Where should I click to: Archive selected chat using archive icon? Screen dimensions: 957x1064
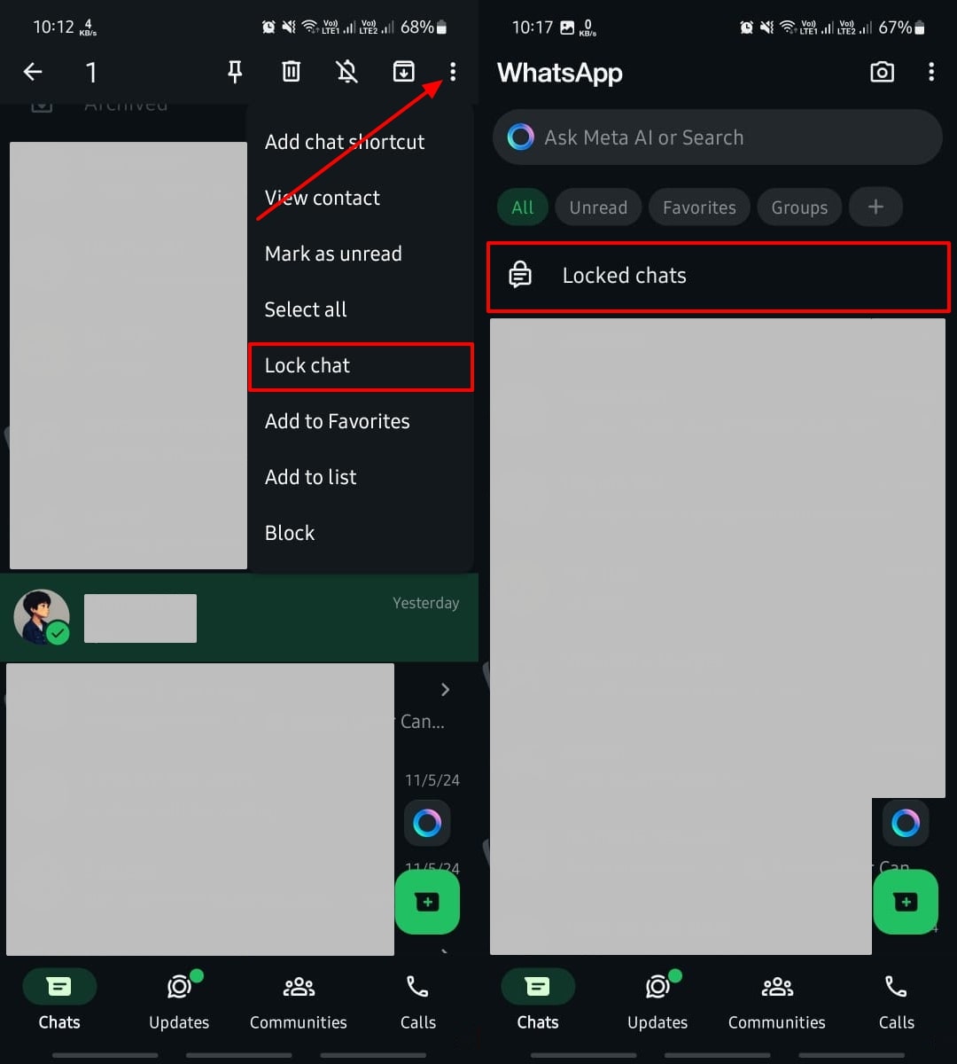[x=403, y=72]
